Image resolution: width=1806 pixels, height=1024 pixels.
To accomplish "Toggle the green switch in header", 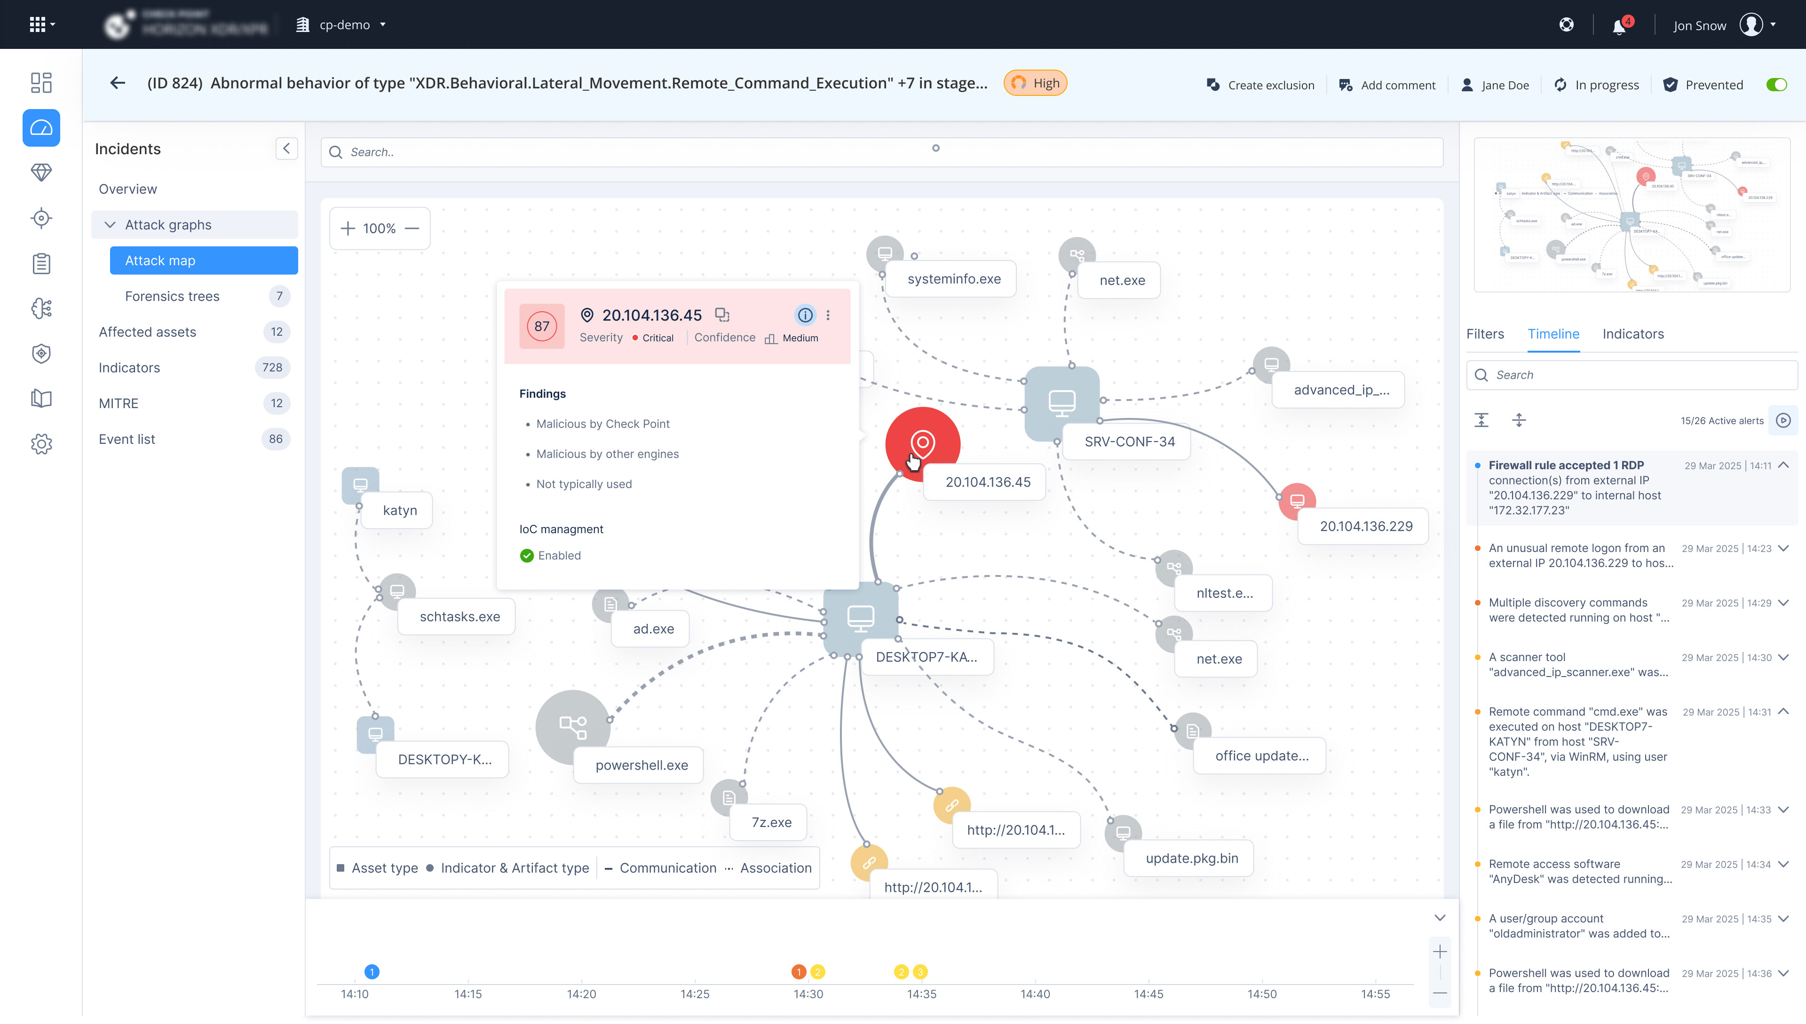I will point(1776,85).
